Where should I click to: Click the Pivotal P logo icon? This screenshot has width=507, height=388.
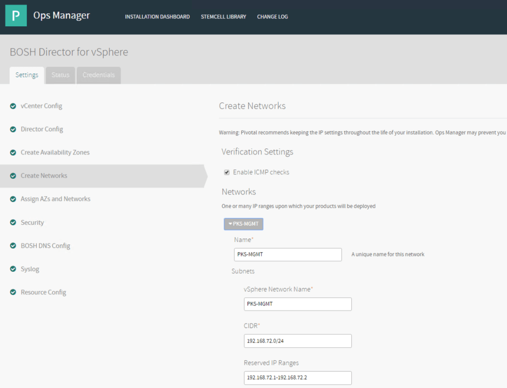pyautogui.click(x=16, y=16)
